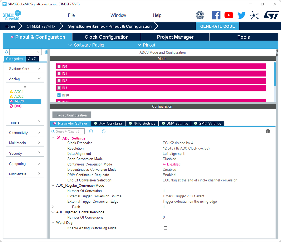
Task: Collapse the WatchDog group
Action: point(53,223)
